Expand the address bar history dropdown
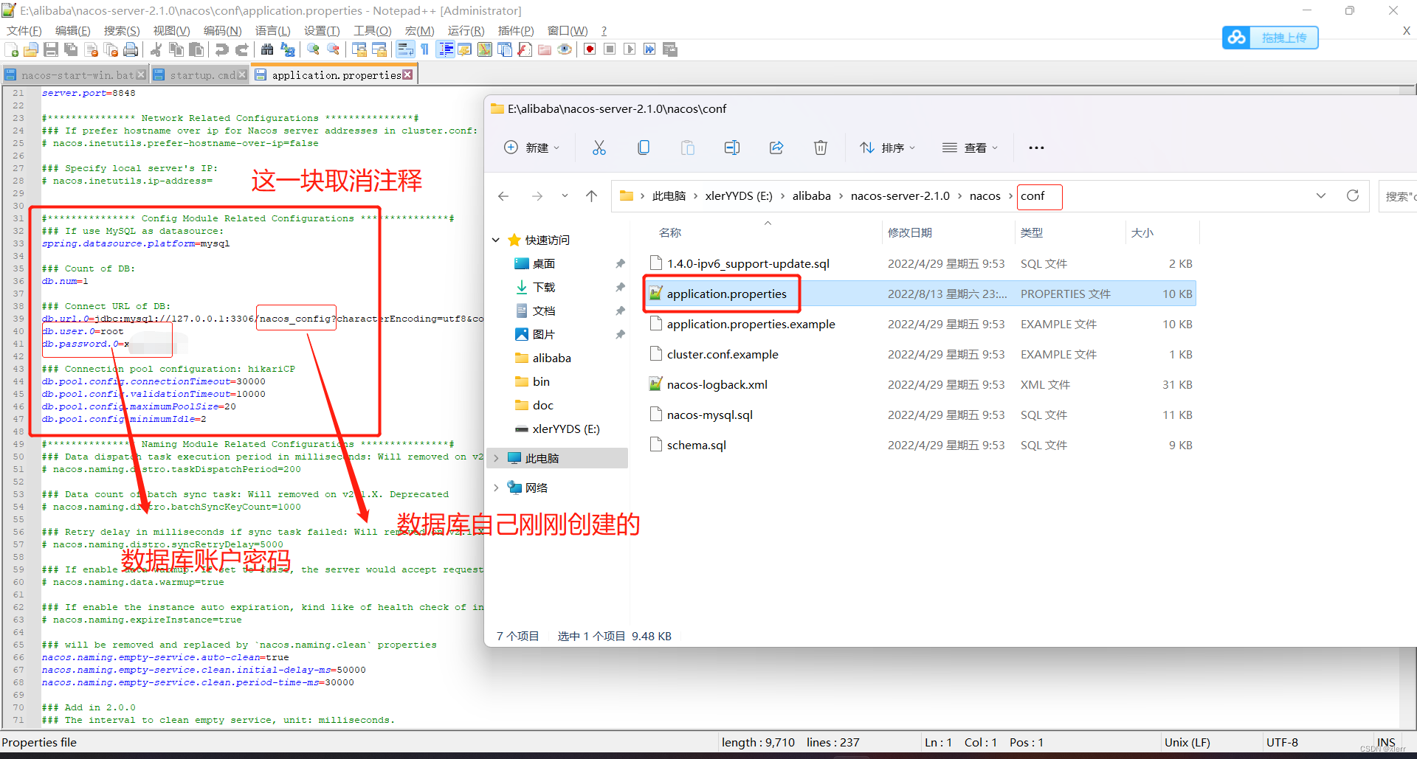This screenshot has width=1417, height=759. click(1321, 196)
